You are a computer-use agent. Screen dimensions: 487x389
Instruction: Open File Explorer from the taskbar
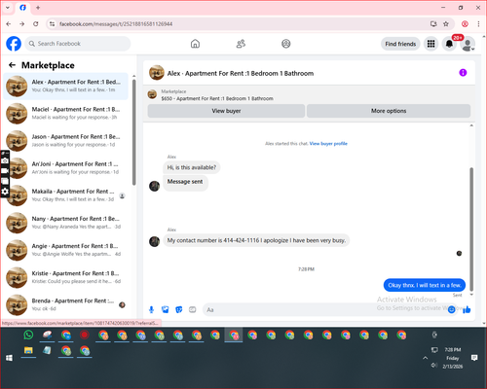pyautogui.click(x=28, y=350)
